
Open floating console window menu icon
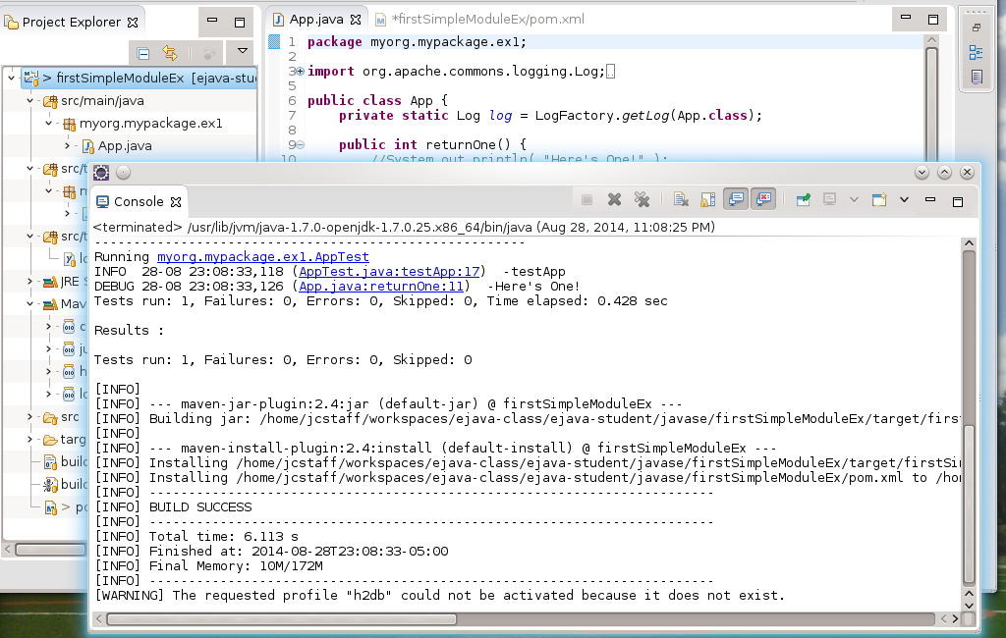tap(101, 172)
